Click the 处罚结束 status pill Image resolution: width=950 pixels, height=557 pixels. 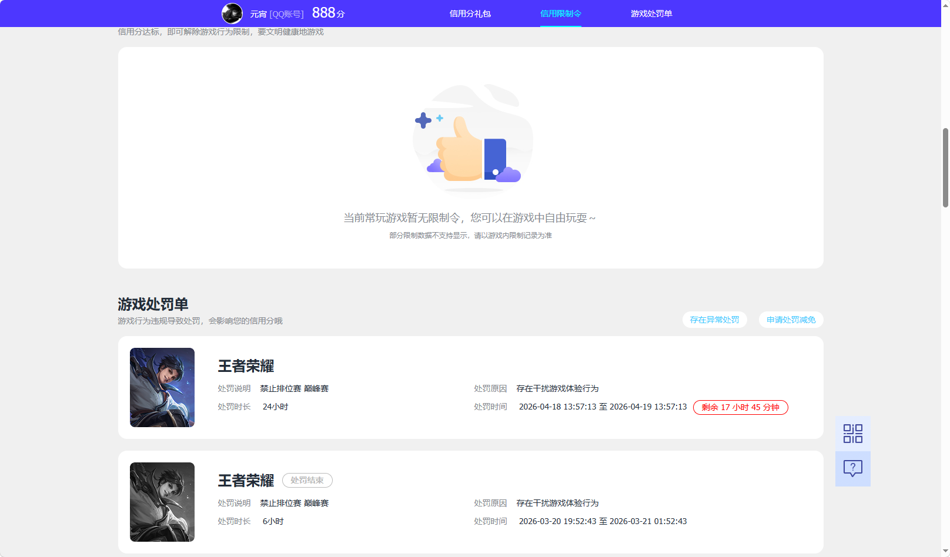coord(307,480)
